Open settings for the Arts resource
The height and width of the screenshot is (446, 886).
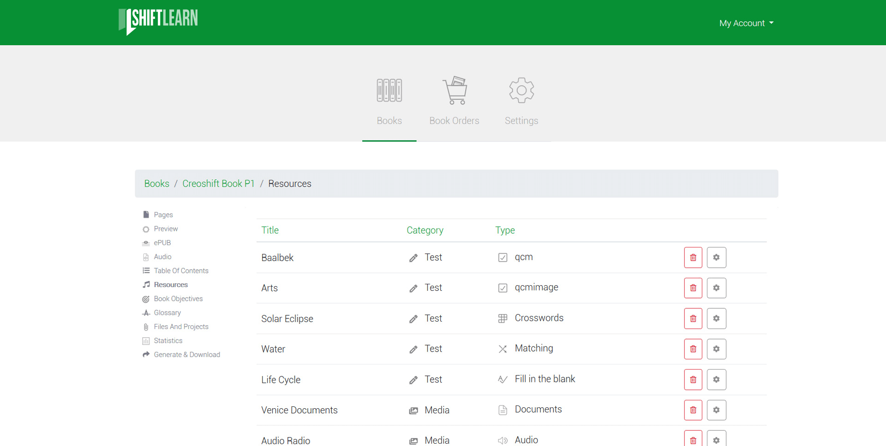point(716,288)
